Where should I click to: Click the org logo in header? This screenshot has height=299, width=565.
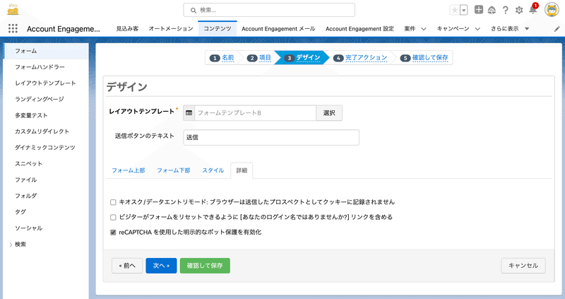point(13,10)
